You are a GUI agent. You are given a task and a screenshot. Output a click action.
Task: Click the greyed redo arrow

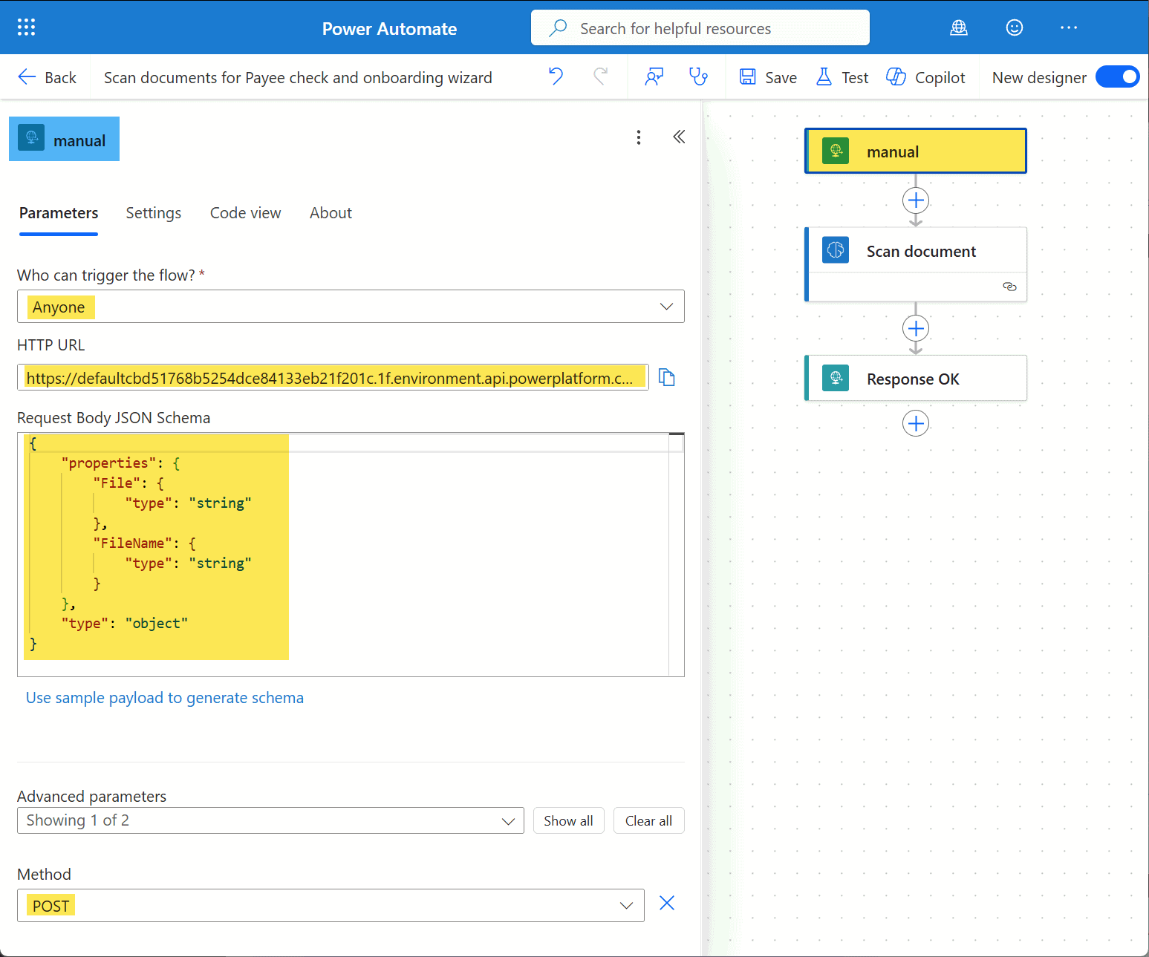click(x=600, y=76)
